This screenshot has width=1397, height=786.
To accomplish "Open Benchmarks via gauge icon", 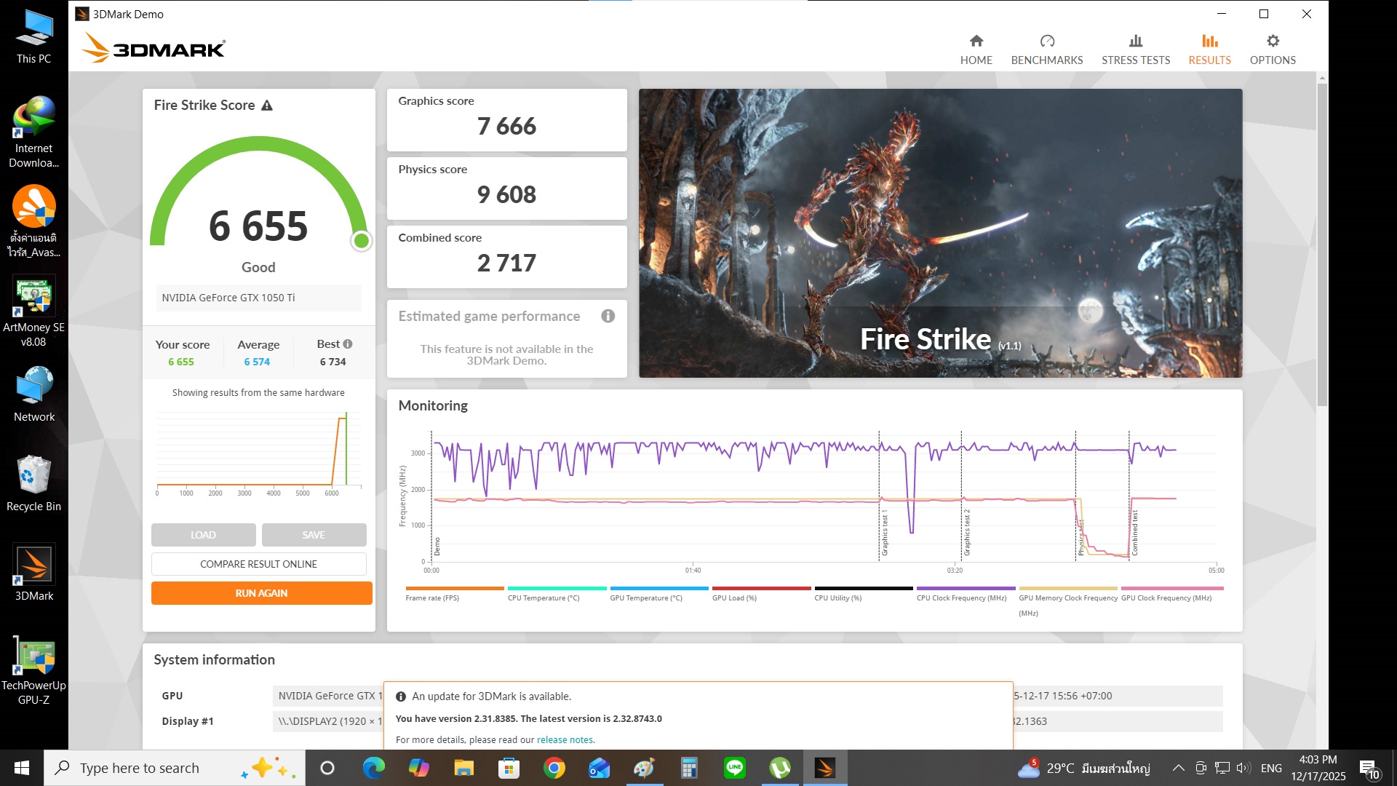I will pos(1046,41).
